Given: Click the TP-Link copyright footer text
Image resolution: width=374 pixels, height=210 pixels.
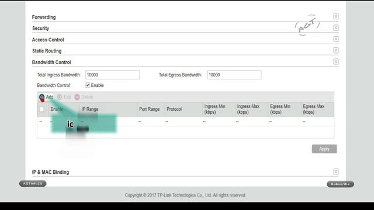Looking at the screenshot, I should click(x=185, y=195).
